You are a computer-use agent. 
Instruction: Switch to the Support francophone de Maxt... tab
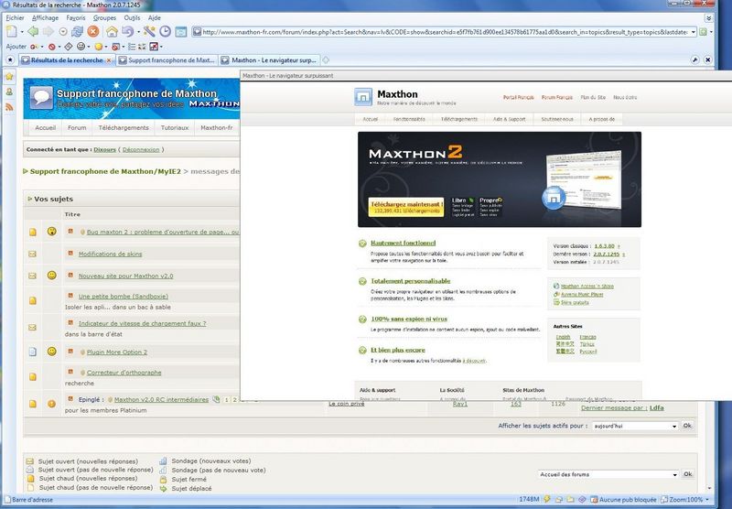point(167,60)
